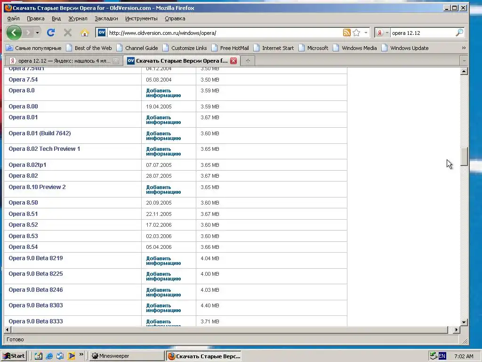The image size is (482, 362).
Task: Open Best of the Web bookmark
Action: click(x=89, y=48)
